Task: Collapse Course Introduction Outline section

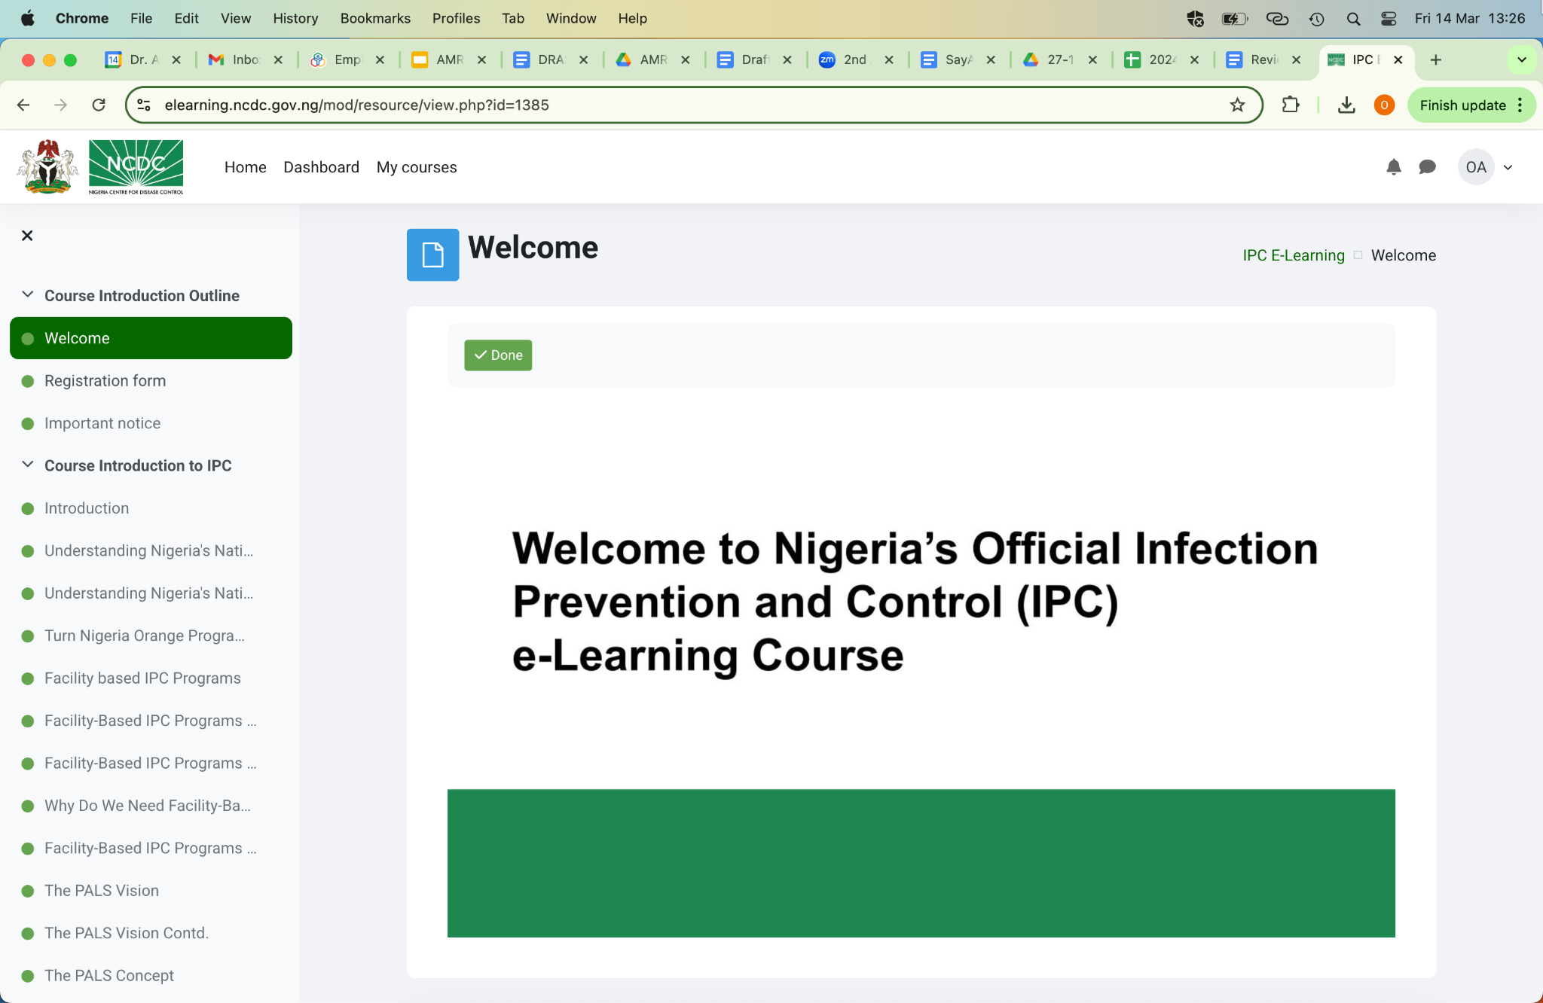Action: 28,295
